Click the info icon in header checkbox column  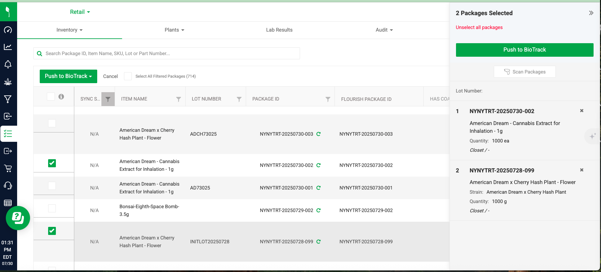pos(61,96)
